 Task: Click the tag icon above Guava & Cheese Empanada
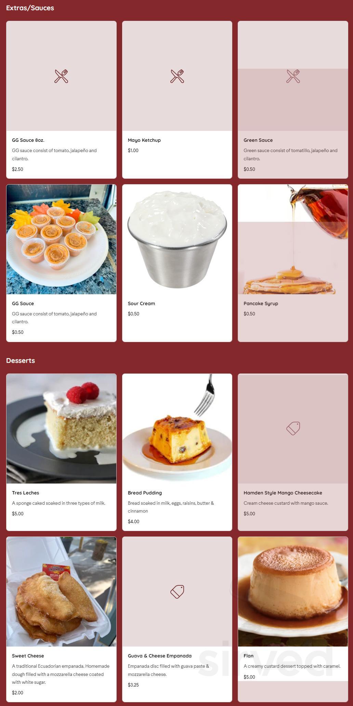click(177, 592)
